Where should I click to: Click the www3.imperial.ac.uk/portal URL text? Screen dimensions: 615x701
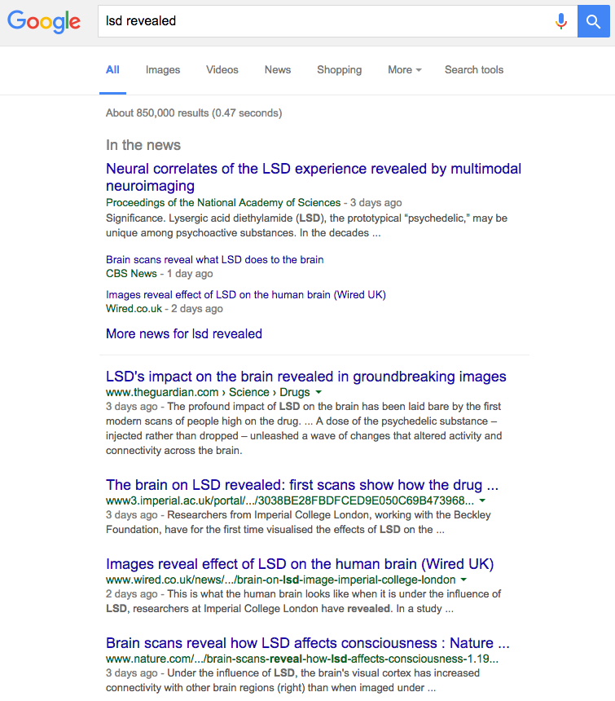click(290, 500)
